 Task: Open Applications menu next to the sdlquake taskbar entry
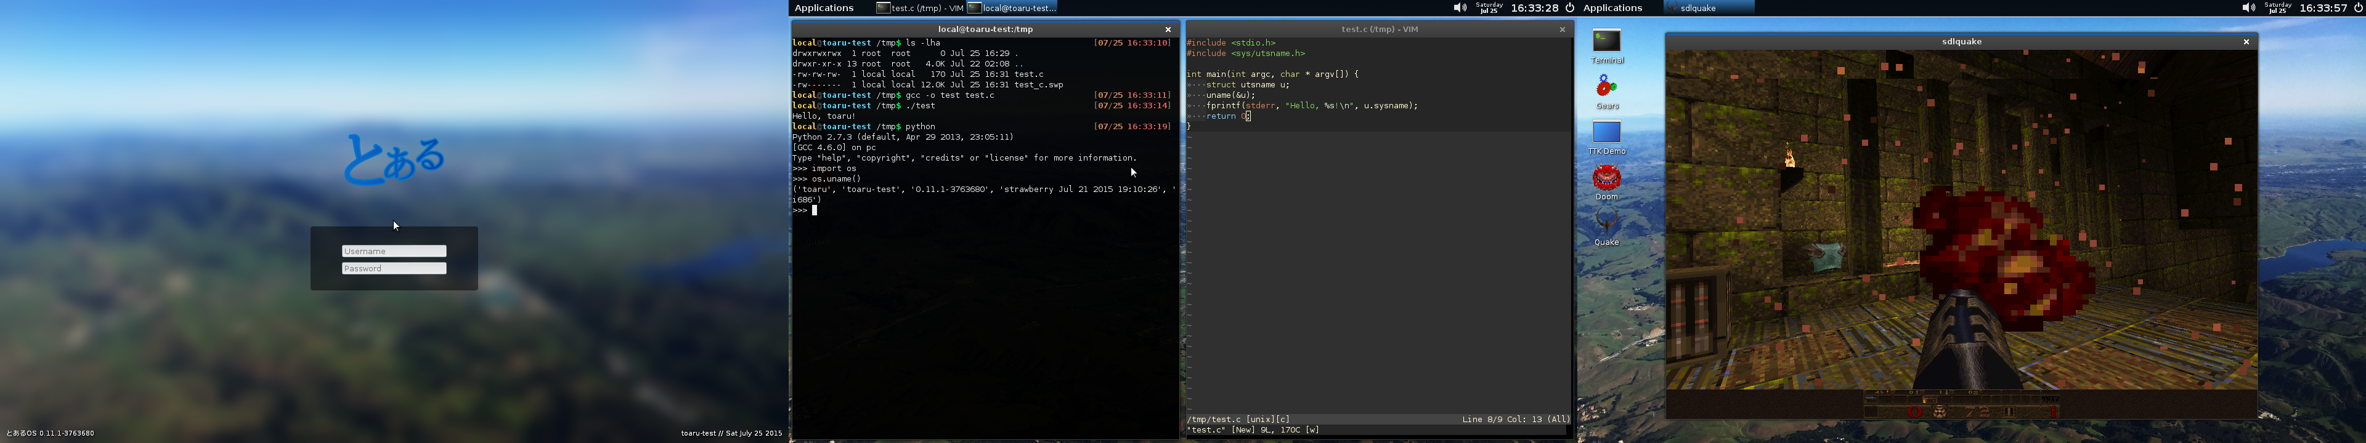point(1612,7)
